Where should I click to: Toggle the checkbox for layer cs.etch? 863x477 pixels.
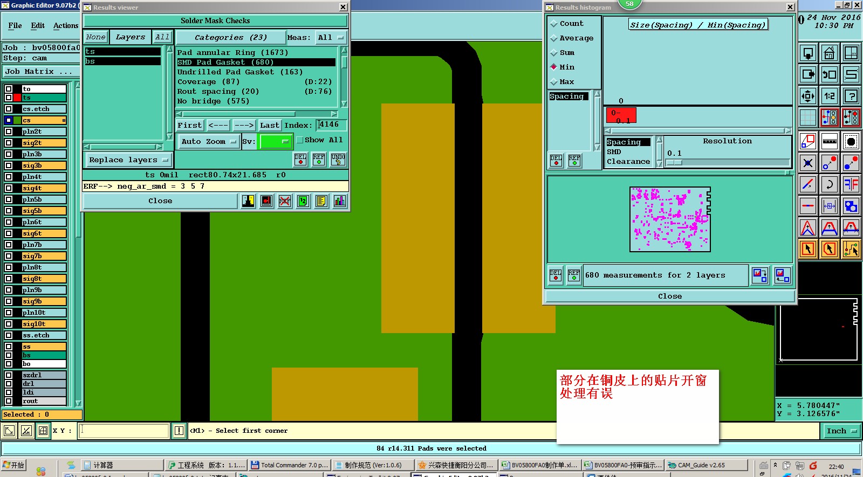(x=9, y=109)
